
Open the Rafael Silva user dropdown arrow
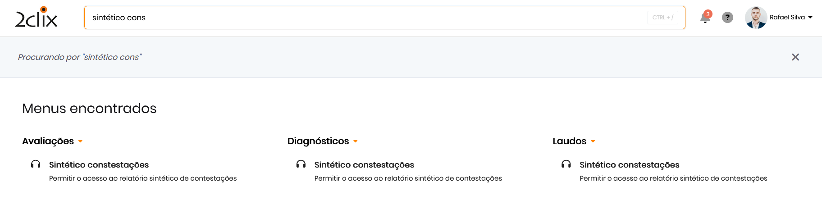coord(810,18)
